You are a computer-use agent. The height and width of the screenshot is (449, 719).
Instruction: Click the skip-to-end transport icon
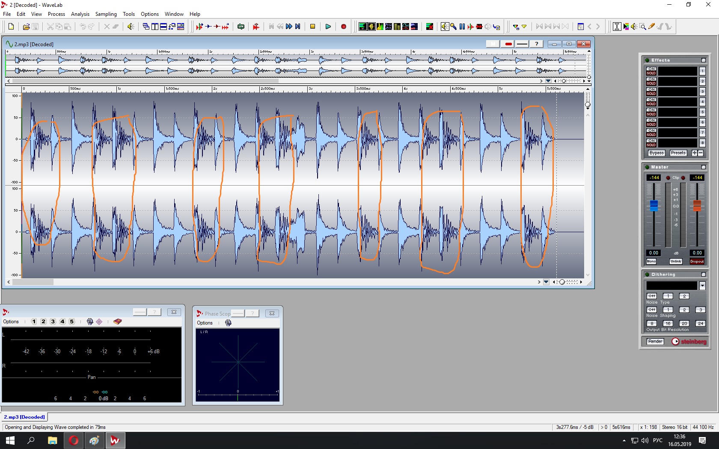[x=298, y=27]
